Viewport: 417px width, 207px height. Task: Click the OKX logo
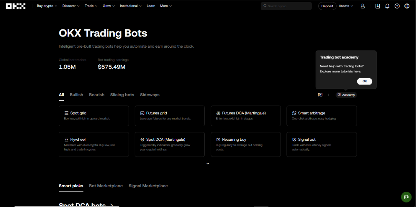pos(16,6)
